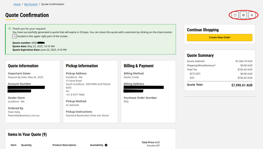Click the Item column header
The width and height of the screenshot is (263, 149).
coord(14,145)
